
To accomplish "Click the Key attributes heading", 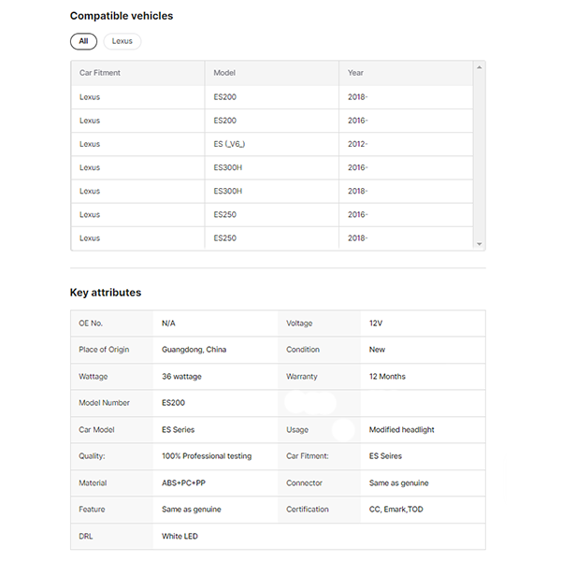I will tap(106, 293).
